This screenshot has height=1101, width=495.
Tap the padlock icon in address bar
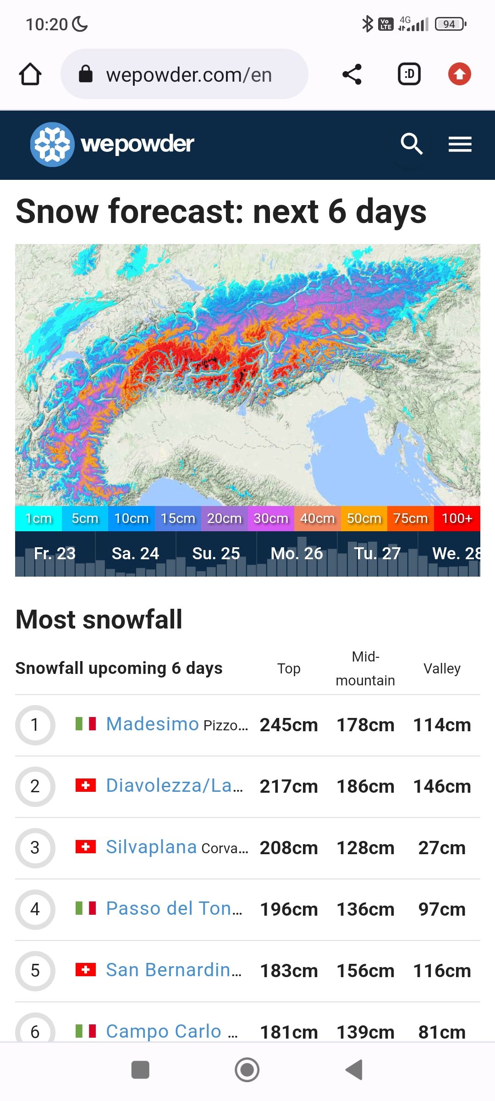86,74
